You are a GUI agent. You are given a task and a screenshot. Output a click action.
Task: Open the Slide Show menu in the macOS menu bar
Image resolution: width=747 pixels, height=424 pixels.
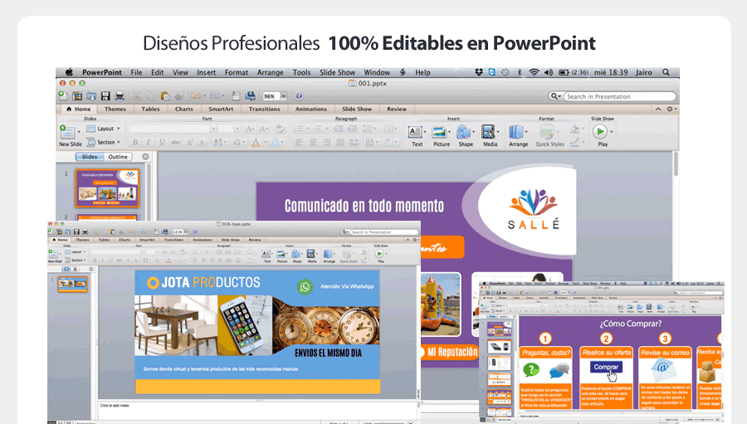coord(337,72)
